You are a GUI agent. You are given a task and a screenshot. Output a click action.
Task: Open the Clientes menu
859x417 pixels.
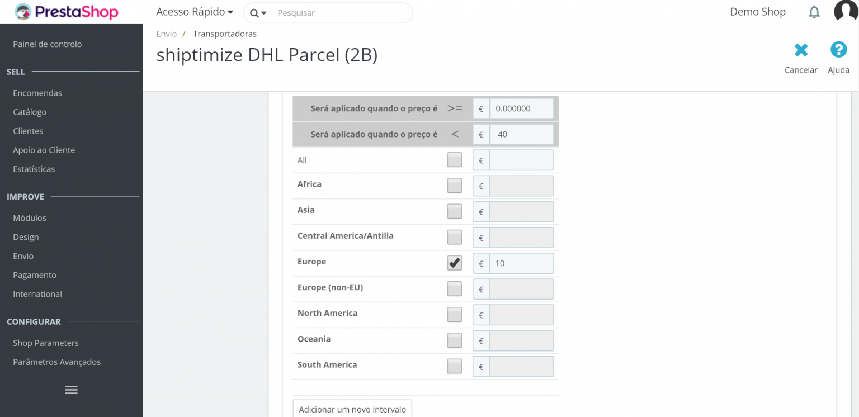click(x=28, y=131)
